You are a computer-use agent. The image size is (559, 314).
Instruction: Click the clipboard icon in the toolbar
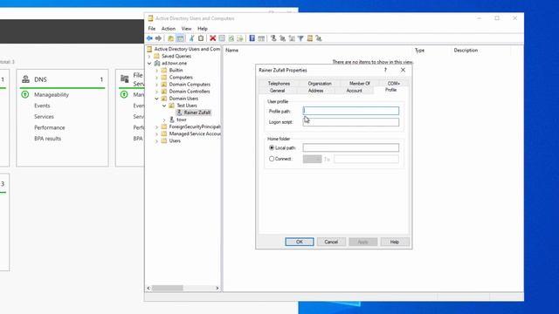[x=201, y=38]
